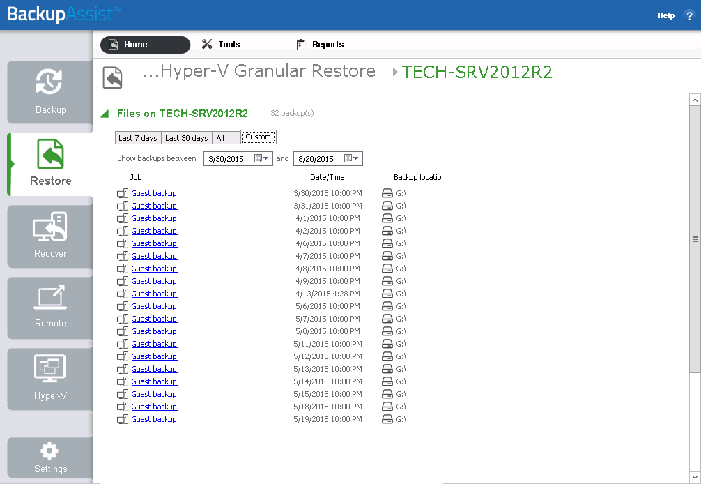701x484 pixels.
Task: Select the Restore sidebar section
Action: pyautogui.click(x=50, y=164)
